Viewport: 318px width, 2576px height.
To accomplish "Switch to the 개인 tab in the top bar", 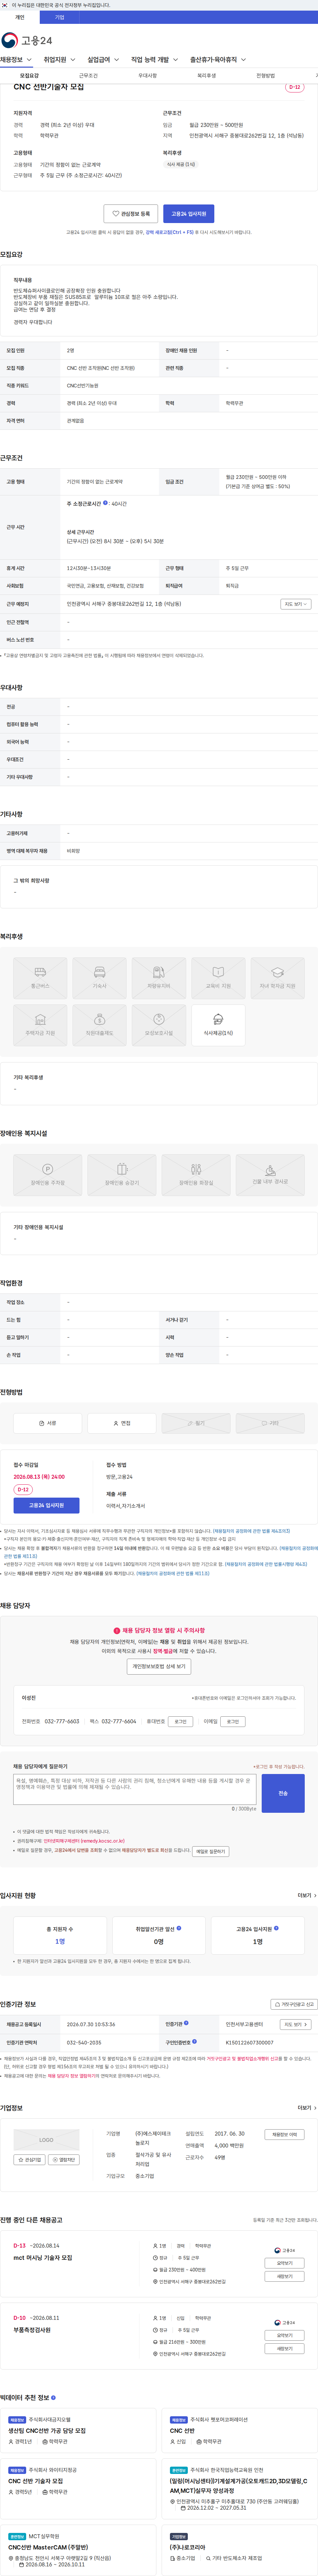I will click(x=20, y=17).
